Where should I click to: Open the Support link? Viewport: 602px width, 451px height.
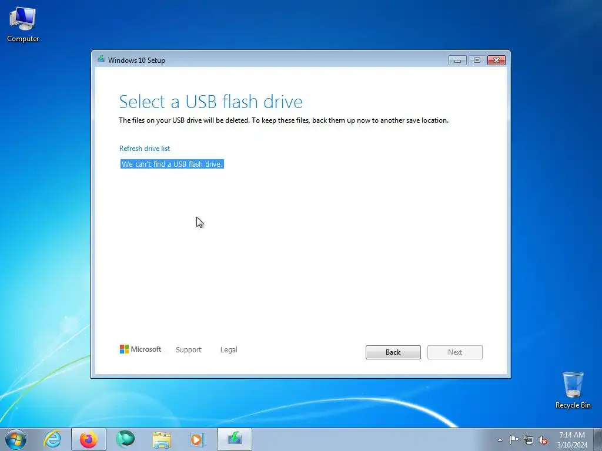tap(189, 350)
